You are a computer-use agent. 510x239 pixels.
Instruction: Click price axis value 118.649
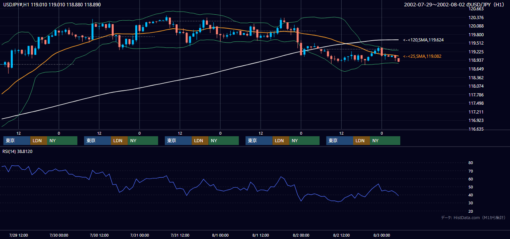tap(476, 69)
